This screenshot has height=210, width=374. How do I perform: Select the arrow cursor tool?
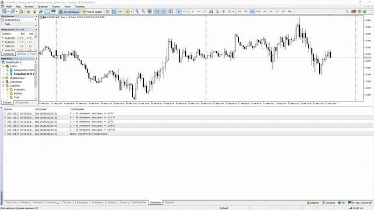tap(179, 12)
